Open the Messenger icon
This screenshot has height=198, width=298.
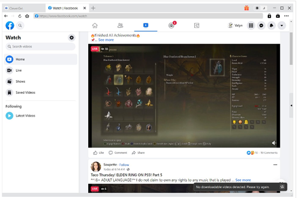(261, 25)
